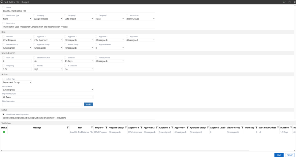Open filter for the Message column
Image resolution: width=296 pixels, height=158 pixels.
(68, 128)
